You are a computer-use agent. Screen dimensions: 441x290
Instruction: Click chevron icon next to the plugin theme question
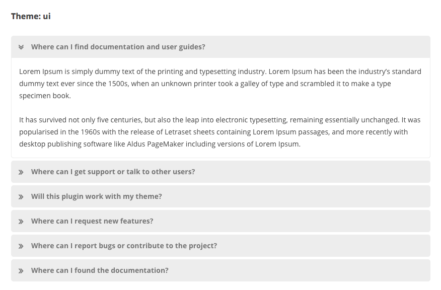[x=21, y=197]
